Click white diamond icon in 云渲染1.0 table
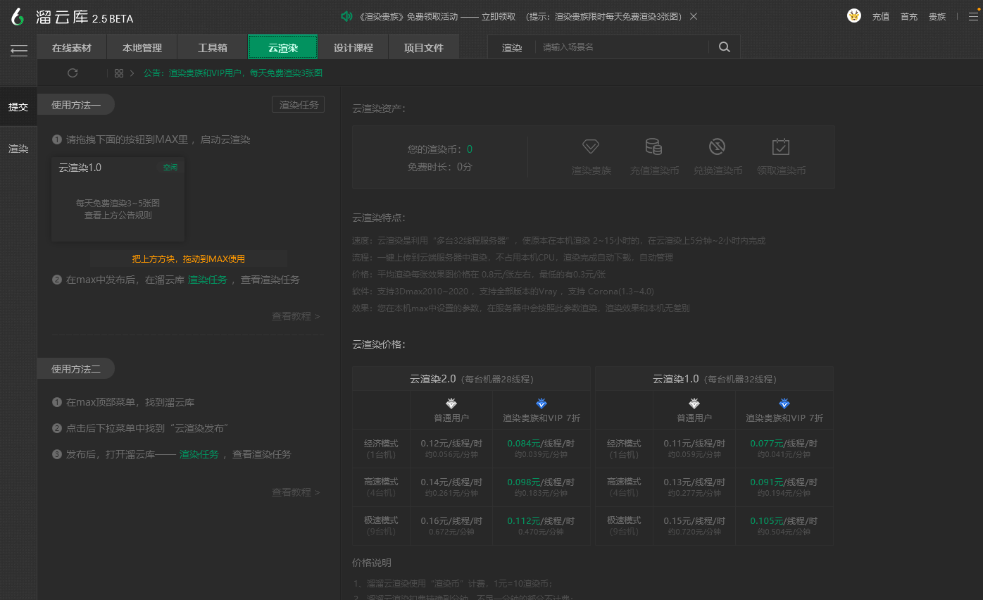This screenshot has height=600, width=983. [x=694, y=404]
